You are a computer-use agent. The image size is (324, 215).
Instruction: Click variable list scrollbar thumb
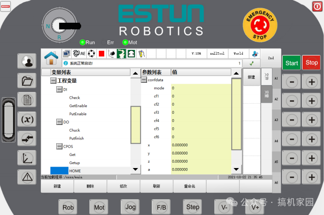click(x=135, y=125)
